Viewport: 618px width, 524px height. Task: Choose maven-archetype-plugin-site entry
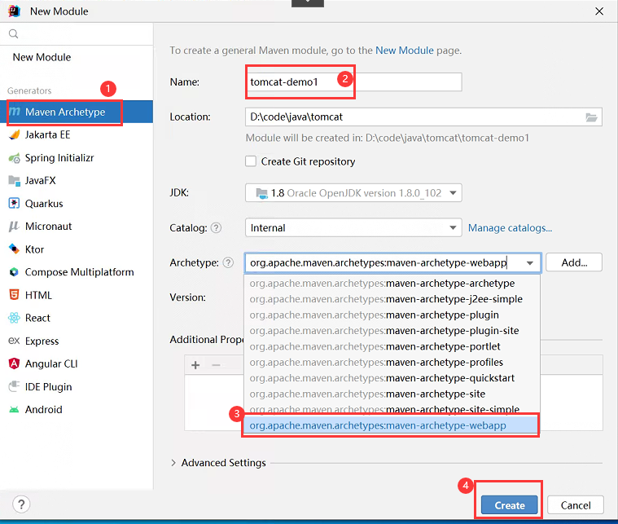pyautogui.click(x=392, y=331)
